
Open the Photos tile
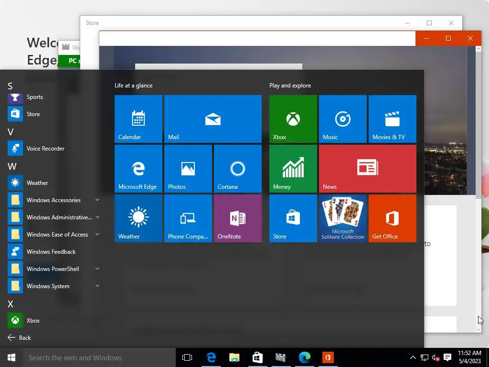tap(188, 169)
